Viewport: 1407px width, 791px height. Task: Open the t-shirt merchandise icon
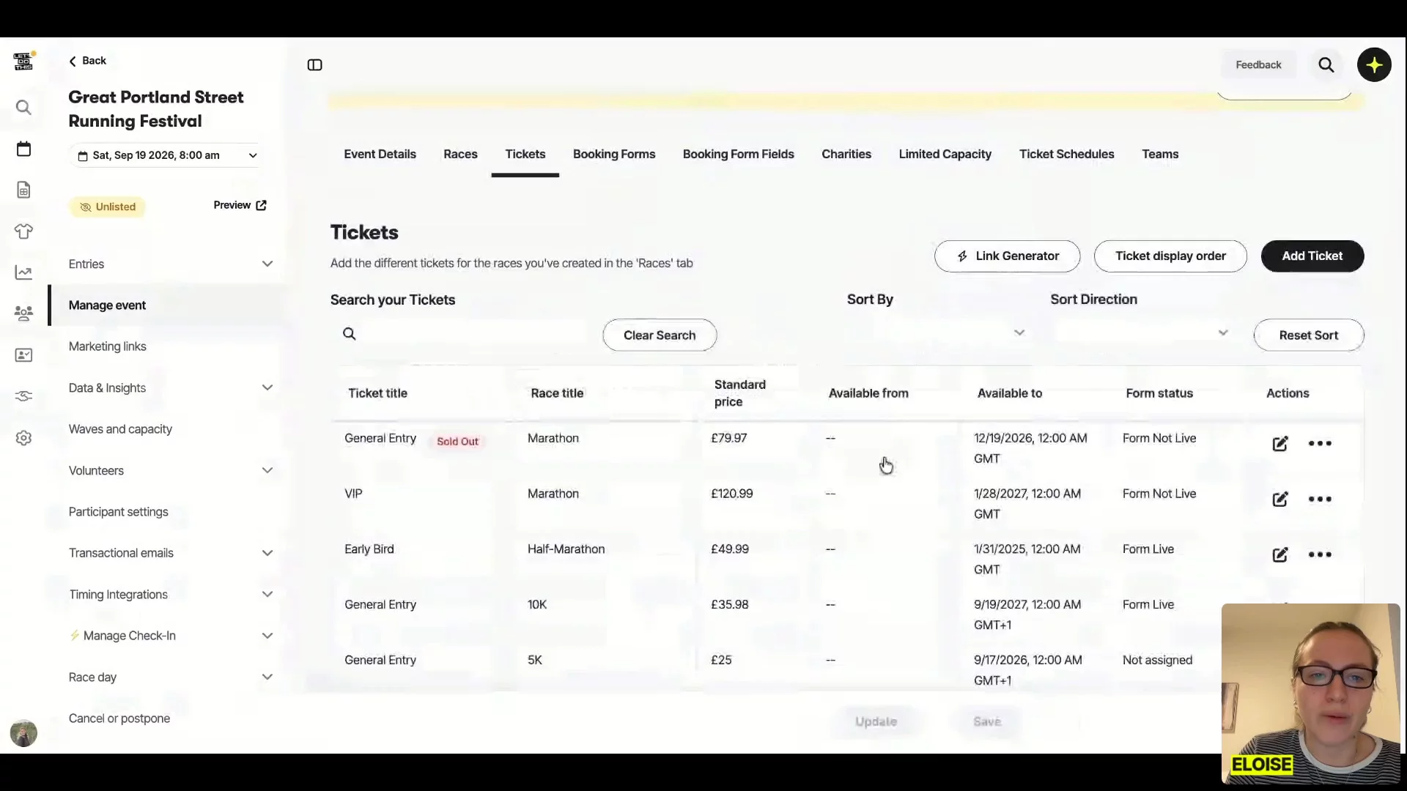tap(23, 231)
